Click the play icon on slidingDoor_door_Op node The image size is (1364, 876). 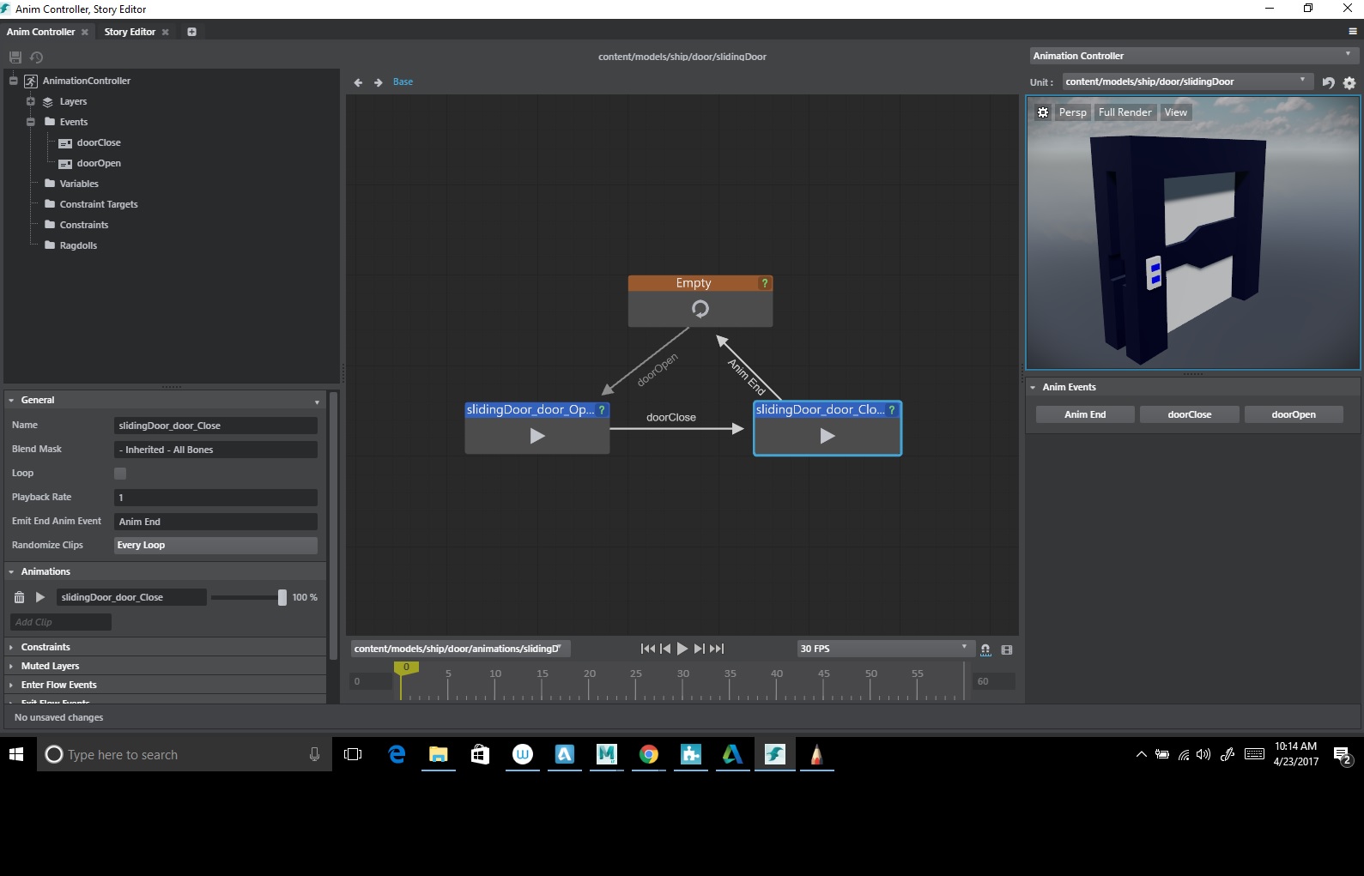click(x=537, y=436)
